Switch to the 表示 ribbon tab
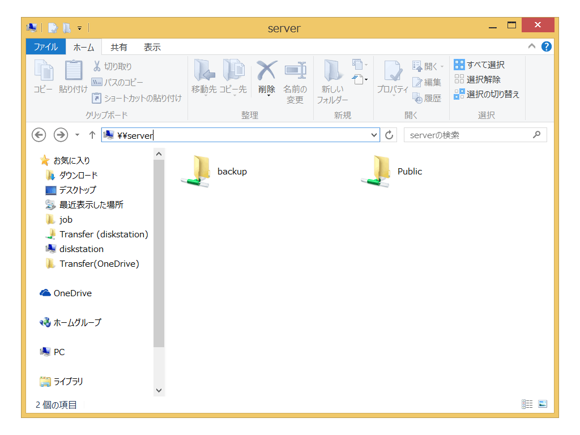The width and height of the screenshot is (580, 435). pyautogui.click(x=152, y=47)
